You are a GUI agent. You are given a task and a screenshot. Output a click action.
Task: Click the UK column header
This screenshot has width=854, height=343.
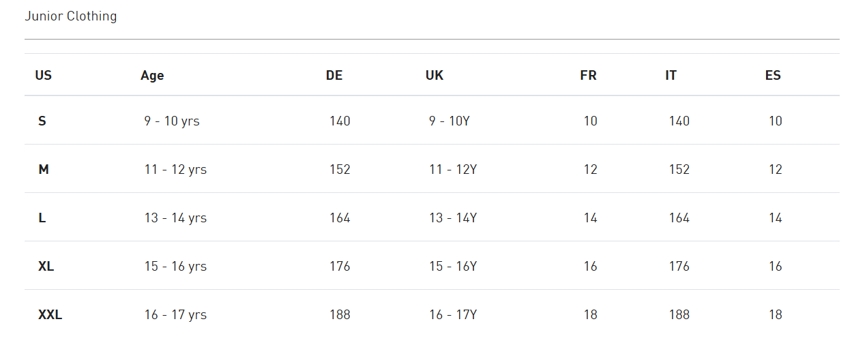click(435, 75)
